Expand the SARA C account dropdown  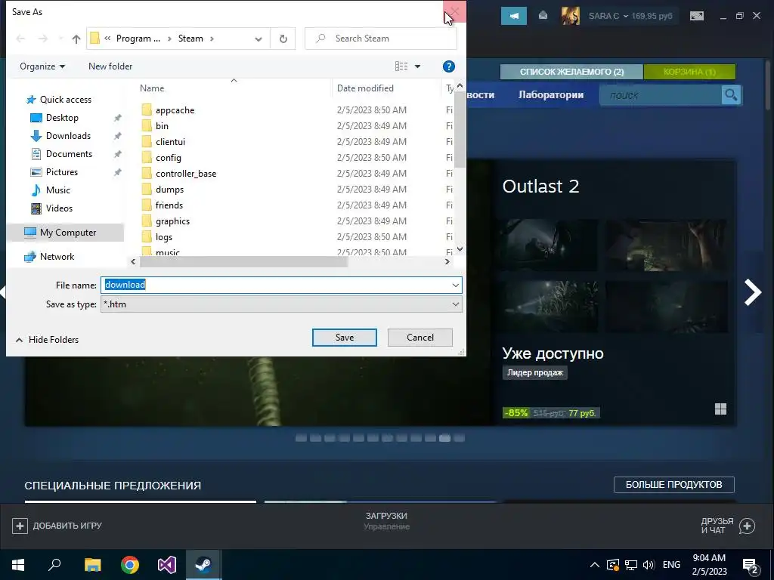click(626, 17)
